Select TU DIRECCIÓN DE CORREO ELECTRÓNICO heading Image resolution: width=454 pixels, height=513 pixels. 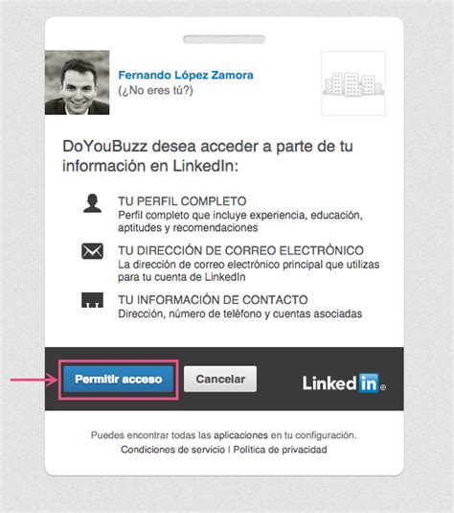(240, 250)
